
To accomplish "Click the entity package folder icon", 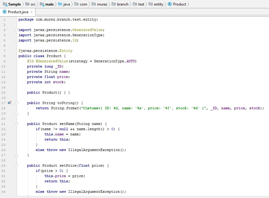I will [151, 4].
